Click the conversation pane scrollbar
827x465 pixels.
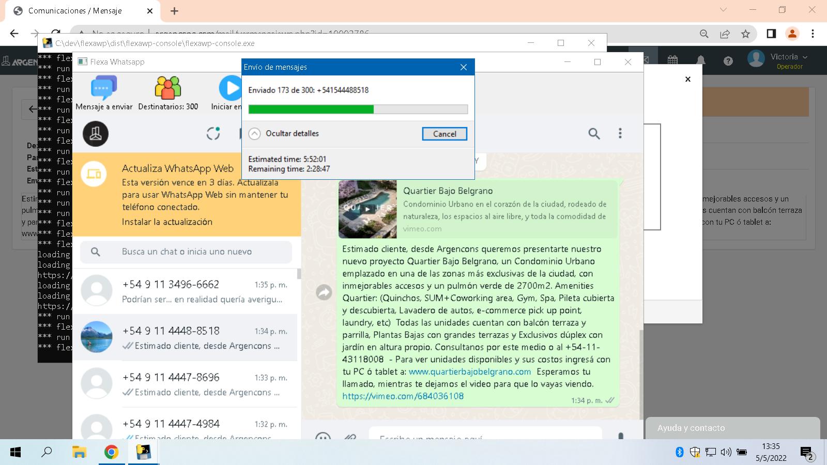tap(641, 375)
